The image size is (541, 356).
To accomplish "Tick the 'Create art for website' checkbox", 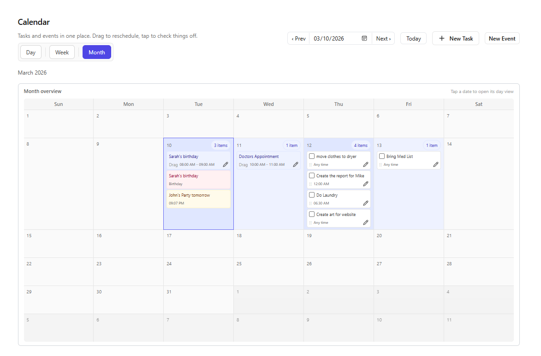I will coord(311,214).
